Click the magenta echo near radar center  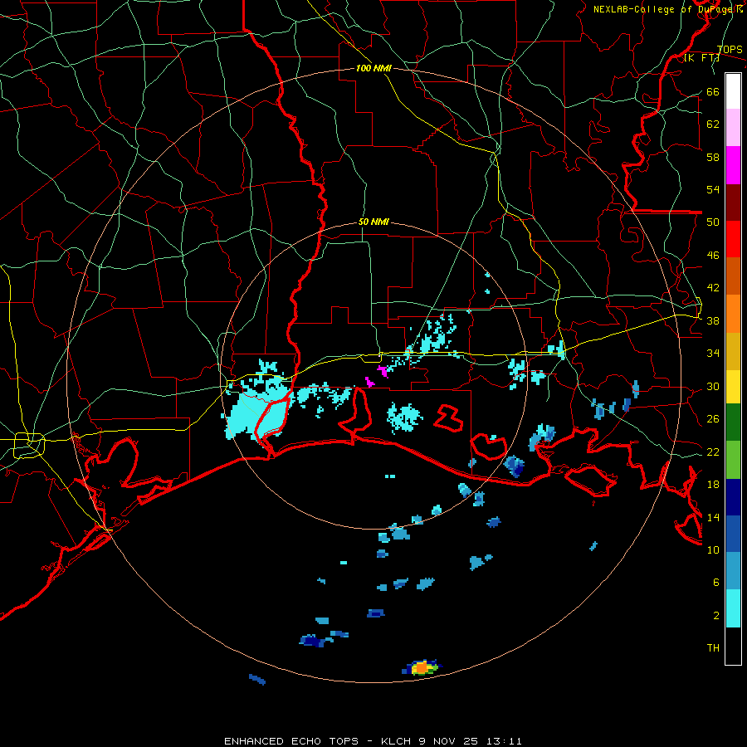pos(383,371)
